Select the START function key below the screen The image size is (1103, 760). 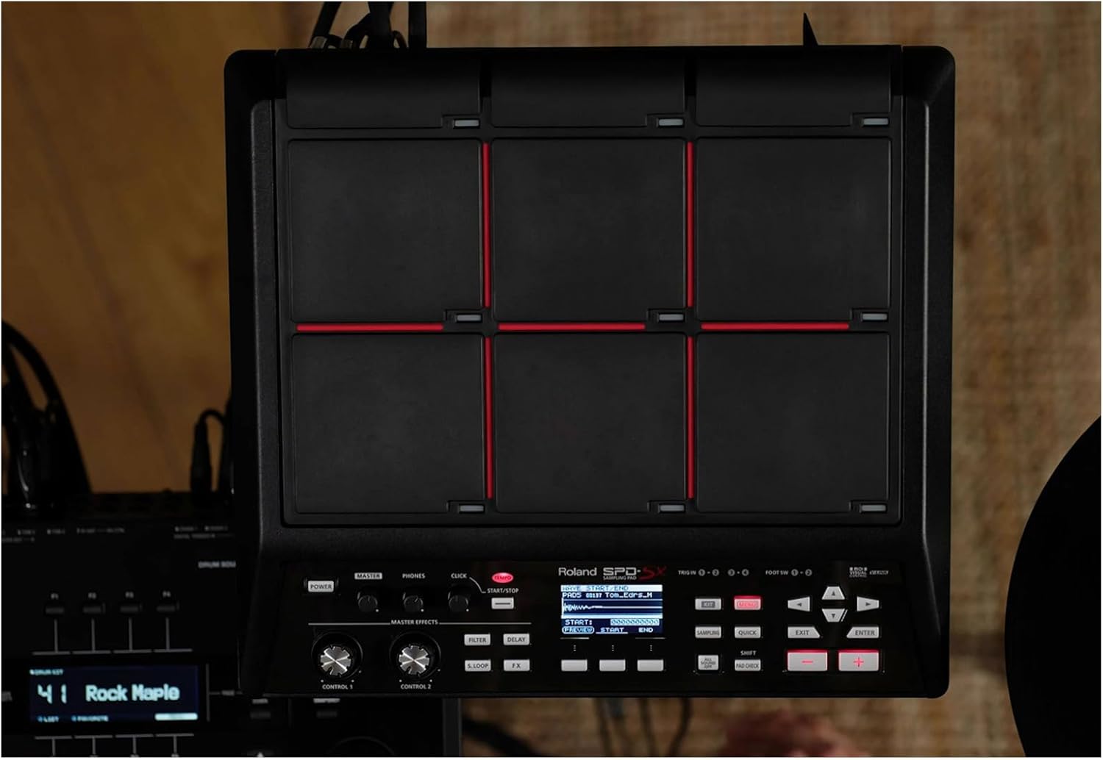611,664
